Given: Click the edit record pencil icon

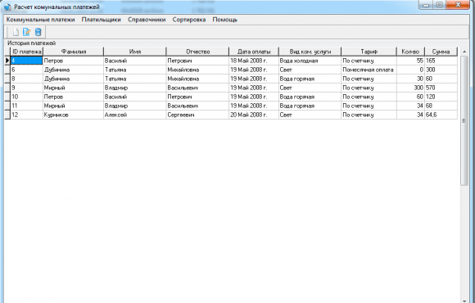Looking at the screenshot, I should (27, 32).
